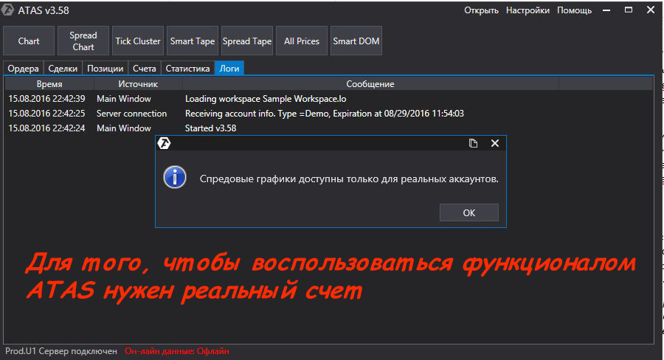Click 'Prod.U1 Сервер подключен' status text

click(61, 351)
